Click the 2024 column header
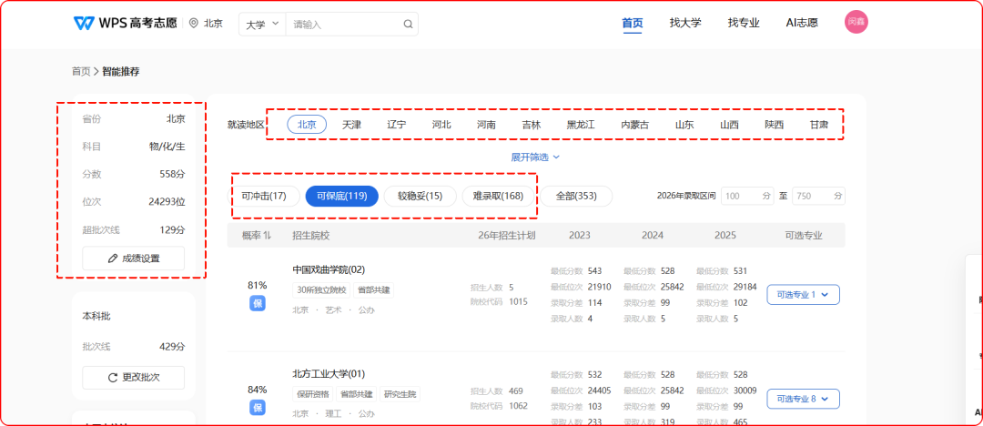 pyautogui.click(x=653, y=236)
